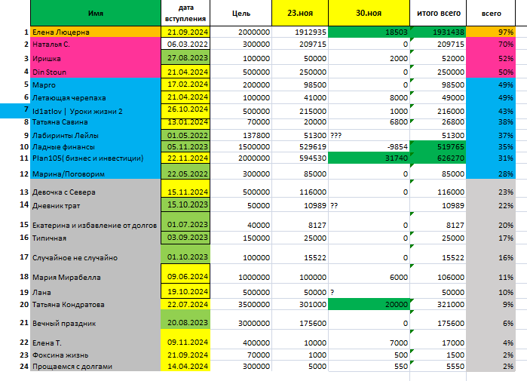
Task: Click the 'Марина/Поговорим' cell
Action: click(x=96, y=171)
